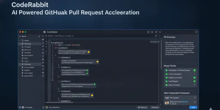Collapse the CodeRabbit AI block above the second comment
This screenshot has width=220, height=110.
[59, 57]
